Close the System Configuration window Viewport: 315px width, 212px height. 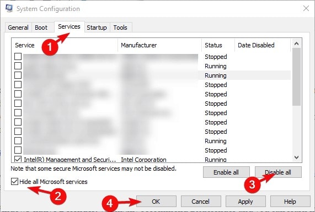[306, 8]
